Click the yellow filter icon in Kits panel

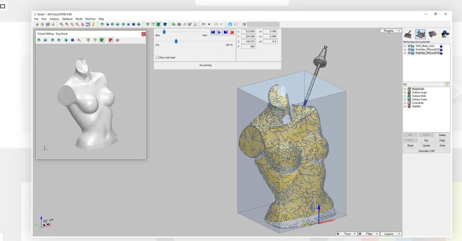coord(447,84)
